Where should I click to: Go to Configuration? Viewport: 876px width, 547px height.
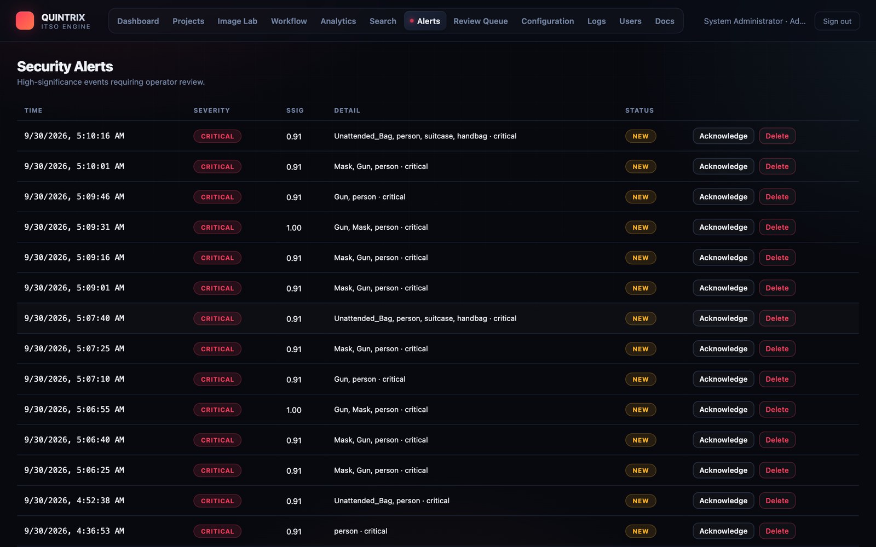[x=547, y=21]
